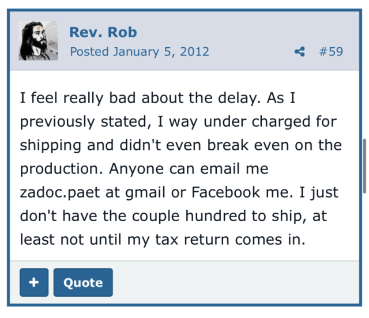369x318 pixels.
Task: Open the Rev. Rob profile link
Action: pos(103,32)
